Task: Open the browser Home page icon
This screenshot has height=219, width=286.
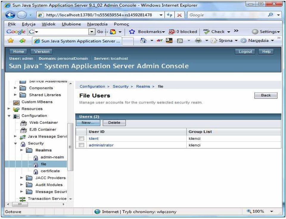Action: coord(143,40)
